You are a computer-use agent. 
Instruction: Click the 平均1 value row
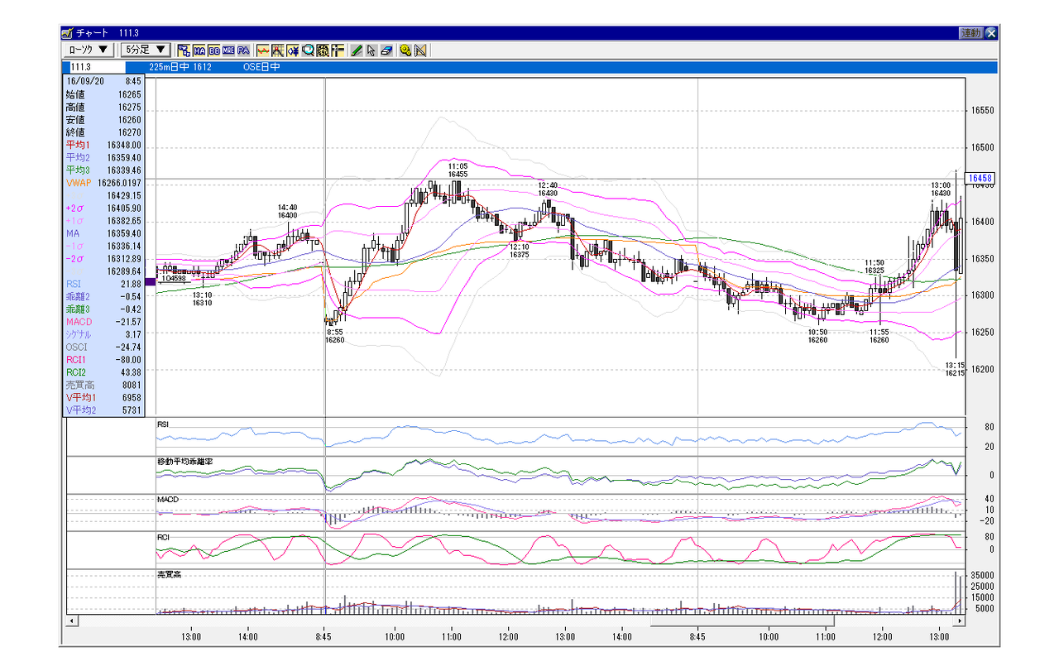point(103,145)
